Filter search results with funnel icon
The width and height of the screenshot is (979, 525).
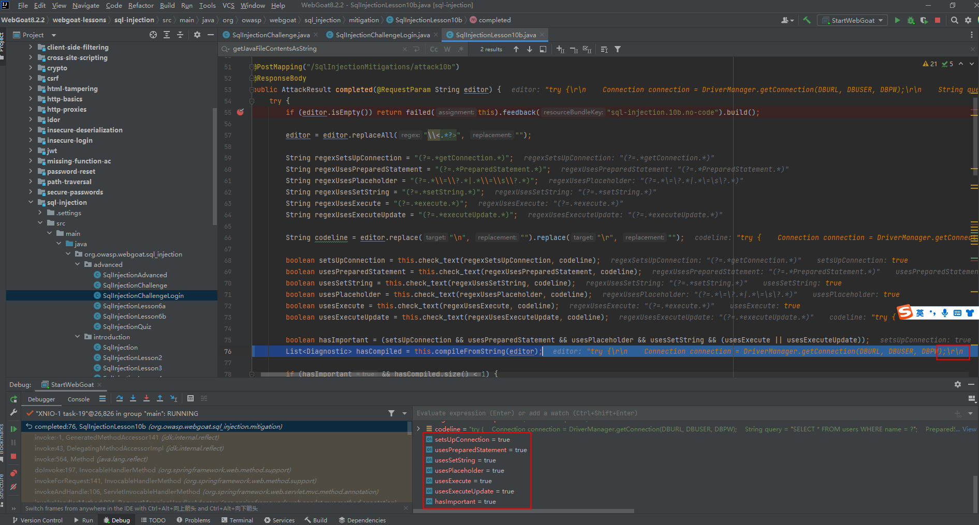point(618,49)
